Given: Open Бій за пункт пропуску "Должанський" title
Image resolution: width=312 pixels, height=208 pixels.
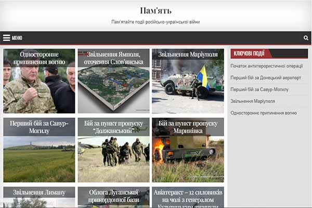Looking at the screenshot, I should pyautogui.click(x=113, y=127).
